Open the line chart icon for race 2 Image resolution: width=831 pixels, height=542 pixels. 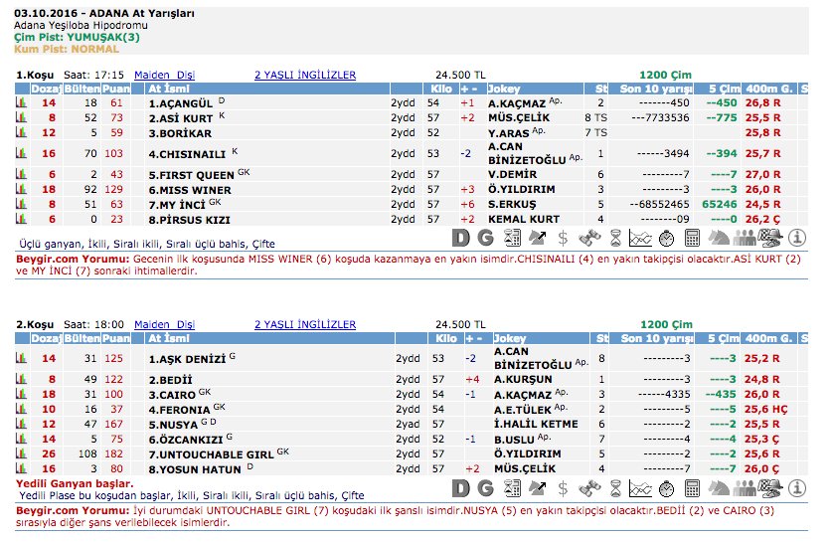[x=640, y=487]
